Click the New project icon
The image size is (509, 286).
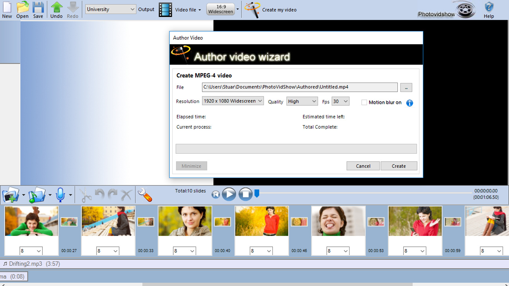click(x=7, y=9)
